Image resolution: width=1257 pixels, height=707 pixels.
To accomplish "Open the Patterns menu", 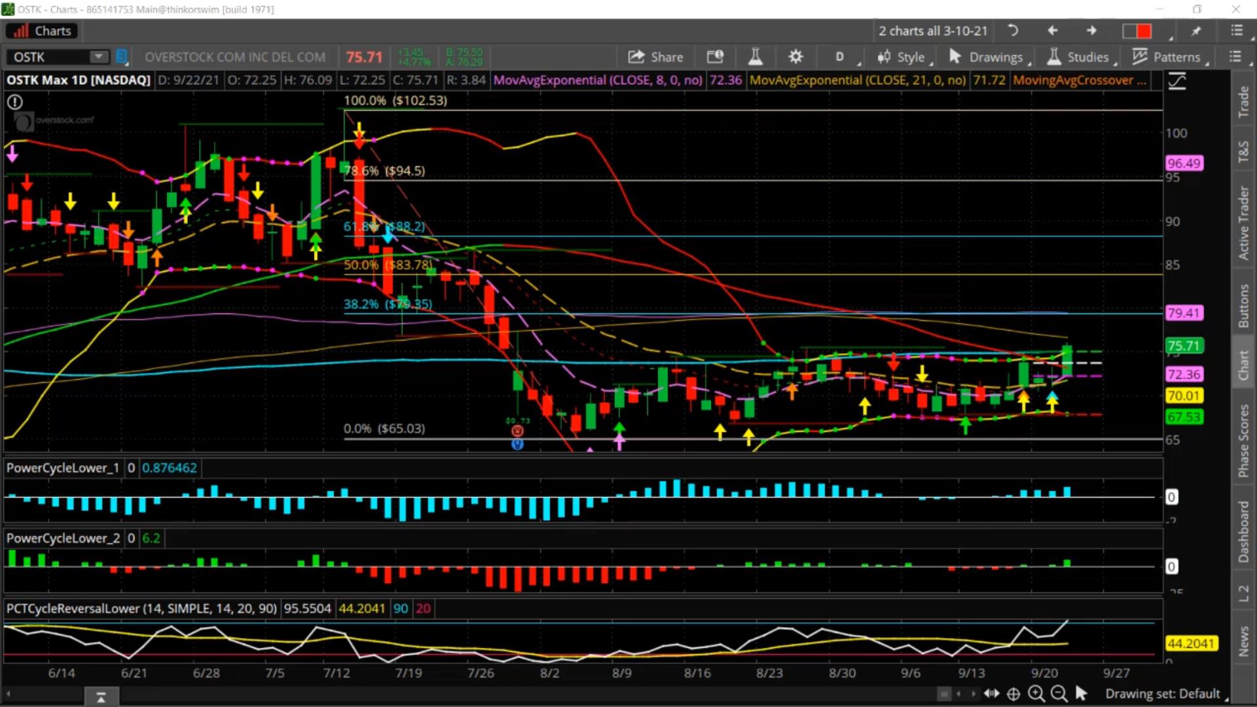I will [x=1169, y=57].
